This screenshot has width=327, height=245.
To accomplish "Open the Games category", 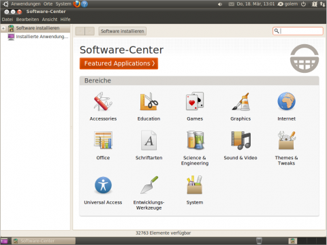I will coord(195,106).
